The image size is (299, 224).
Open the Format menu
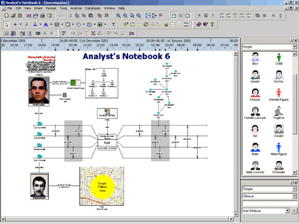click(51, 8)
